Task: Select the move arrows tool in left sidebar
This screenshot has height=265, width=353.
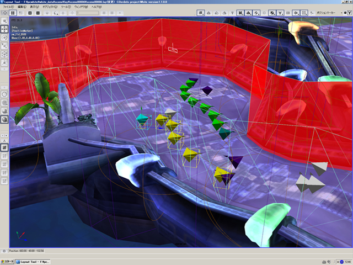Action: coord(5,29)
